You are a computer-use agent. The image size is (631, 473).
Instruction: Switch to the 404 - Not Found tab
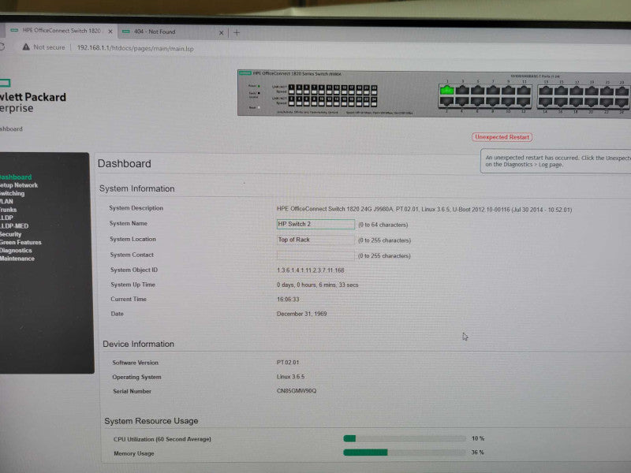pyautogui.click(x=173, y=32)
